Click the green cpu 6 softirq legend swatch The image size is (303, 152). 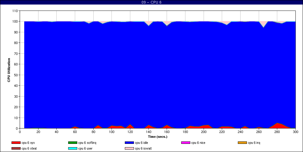tap(73, 143)
